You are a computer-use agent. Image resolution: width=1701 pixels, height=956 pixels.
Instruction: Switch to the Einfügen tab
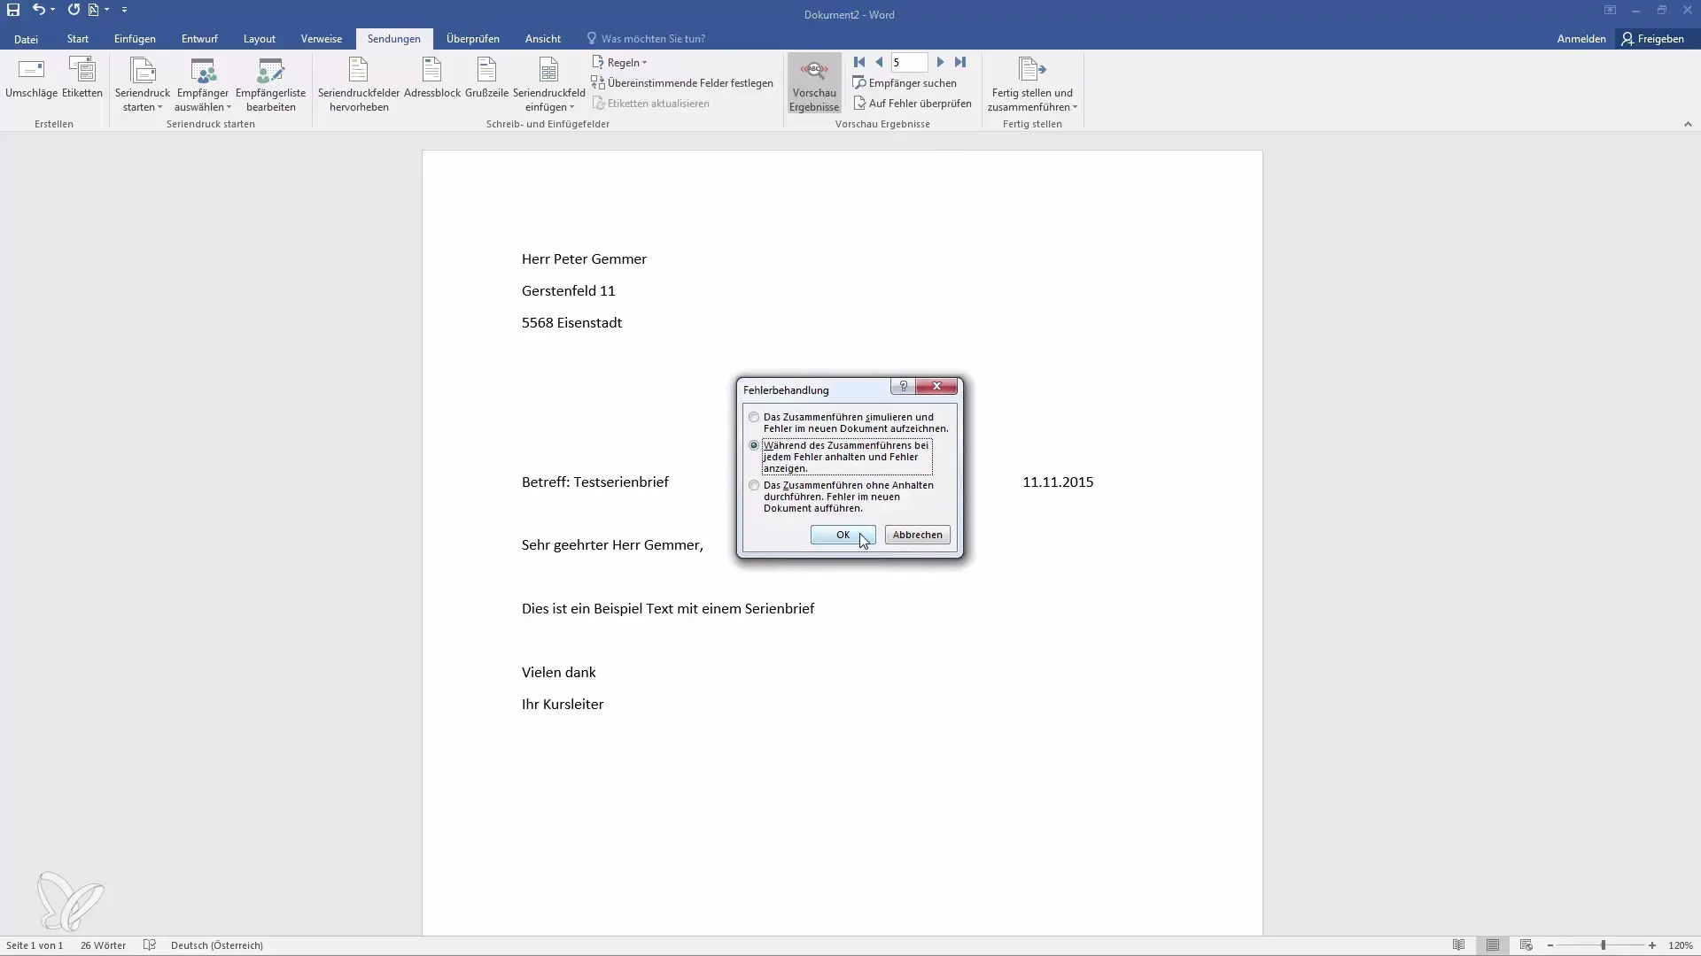pos(135,39)
